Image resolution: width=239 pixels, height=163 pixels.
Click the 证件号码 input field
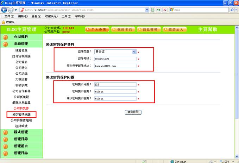pos(115,59)
